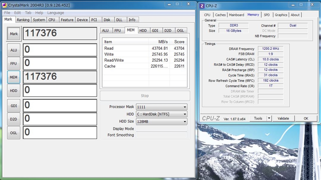Run the HDD benchmark button

point(14,90)
